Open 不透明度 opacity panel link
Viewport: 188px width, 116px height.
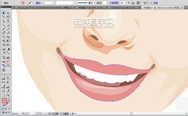[114, 3]
